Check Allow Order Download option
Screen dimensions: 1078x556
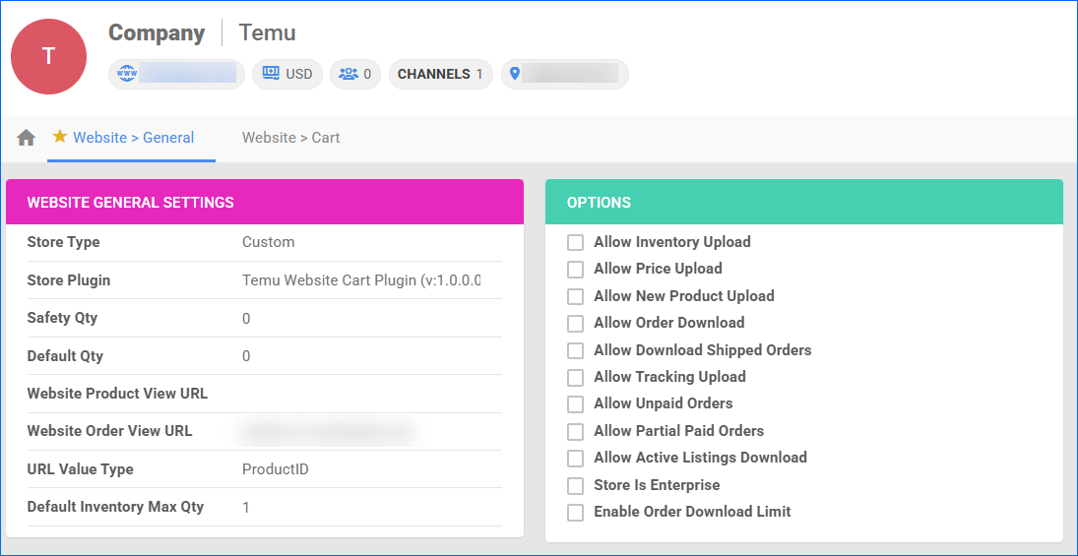[576, 323]
